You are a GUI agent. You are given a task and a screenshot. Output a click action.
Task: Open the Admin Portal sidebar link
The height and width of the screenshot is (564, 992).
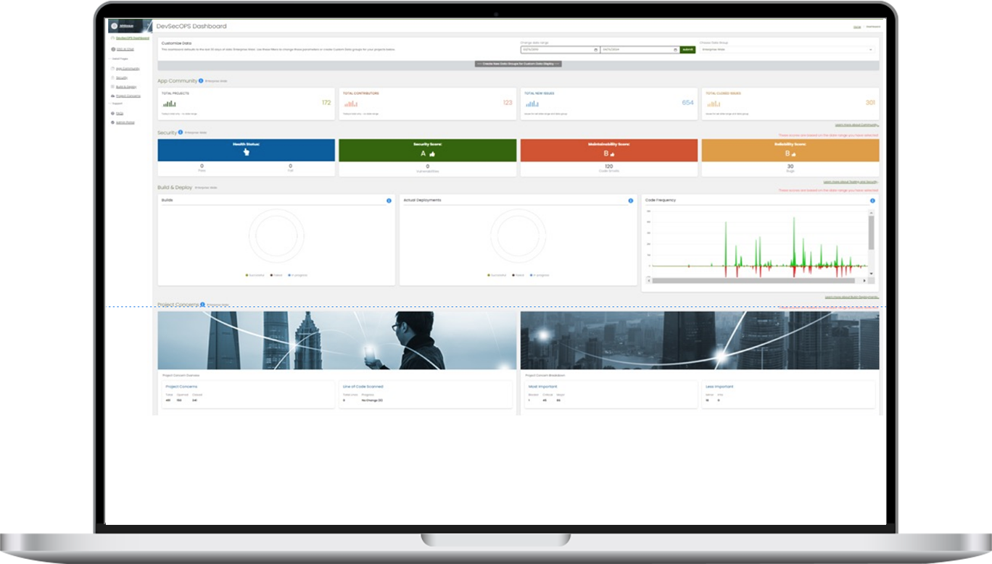[125, 122]
